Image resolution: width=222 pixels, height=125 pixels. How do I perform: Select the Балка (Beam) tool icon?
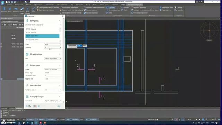[10, 9]
